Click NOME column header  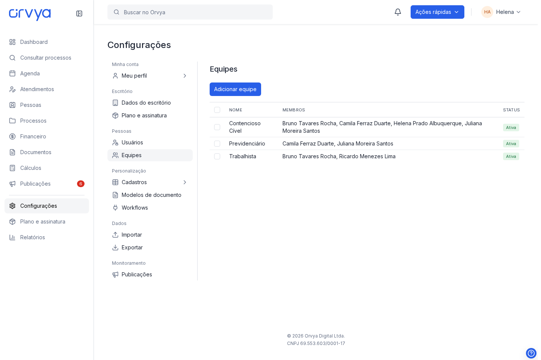tap(236, 110)
